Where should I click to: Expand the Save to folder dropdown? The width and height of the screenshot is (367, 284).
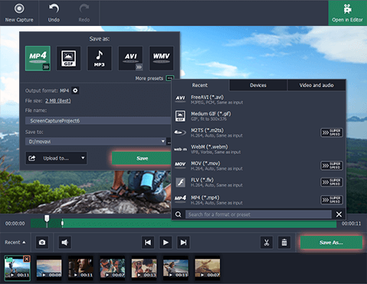[163, 142]
